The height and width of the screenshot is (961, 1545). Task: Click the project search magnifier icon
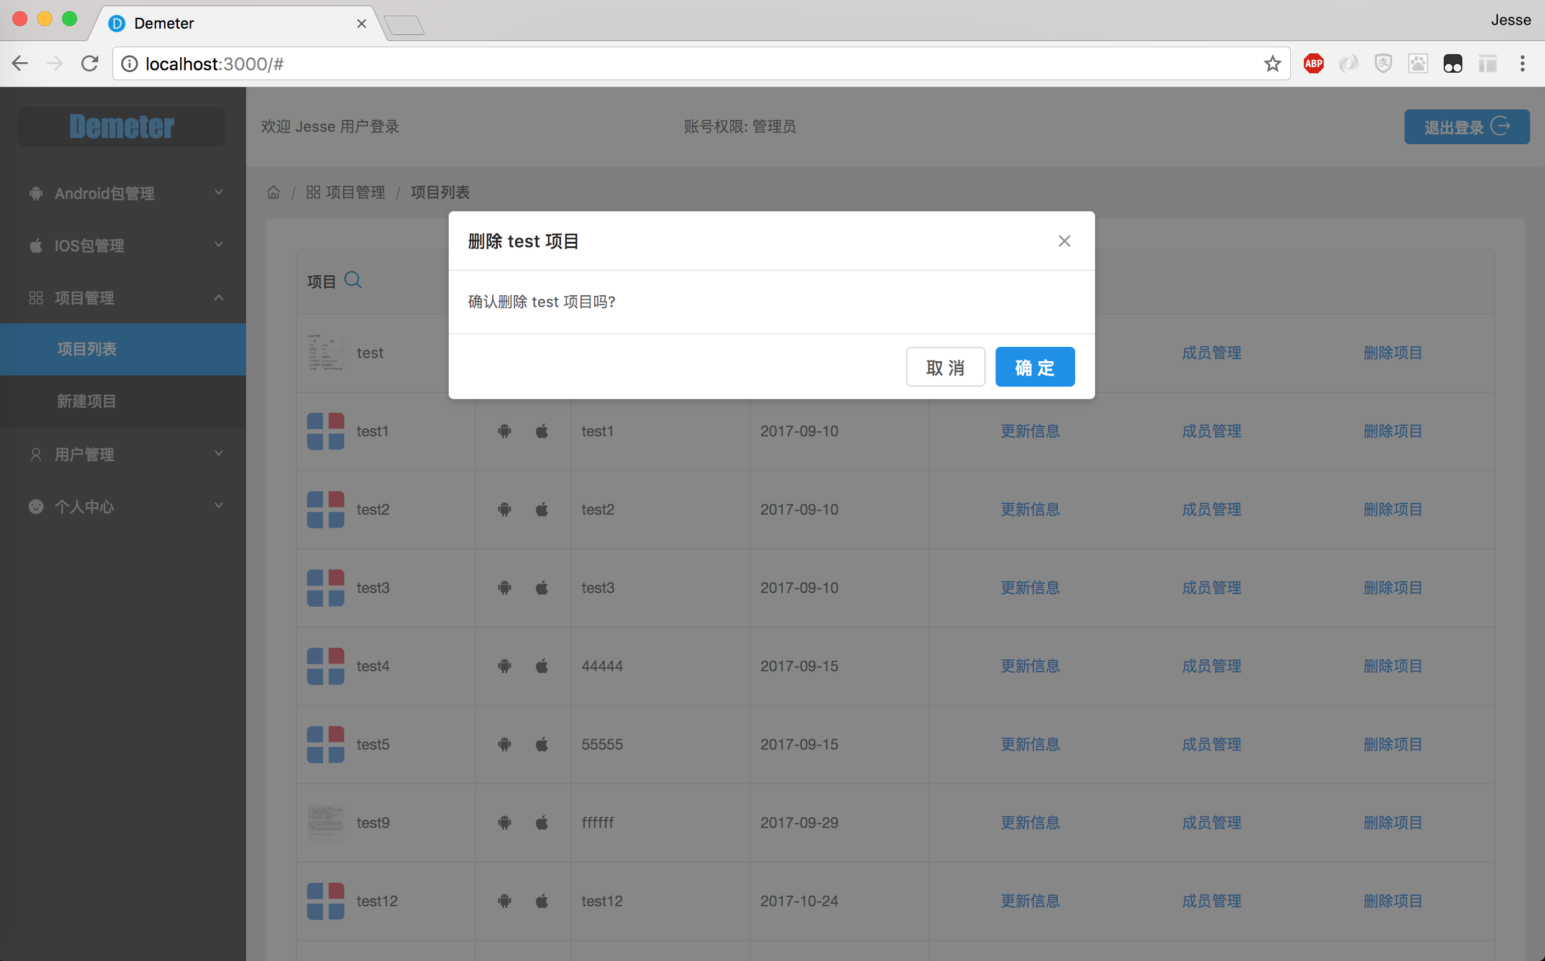352,280
